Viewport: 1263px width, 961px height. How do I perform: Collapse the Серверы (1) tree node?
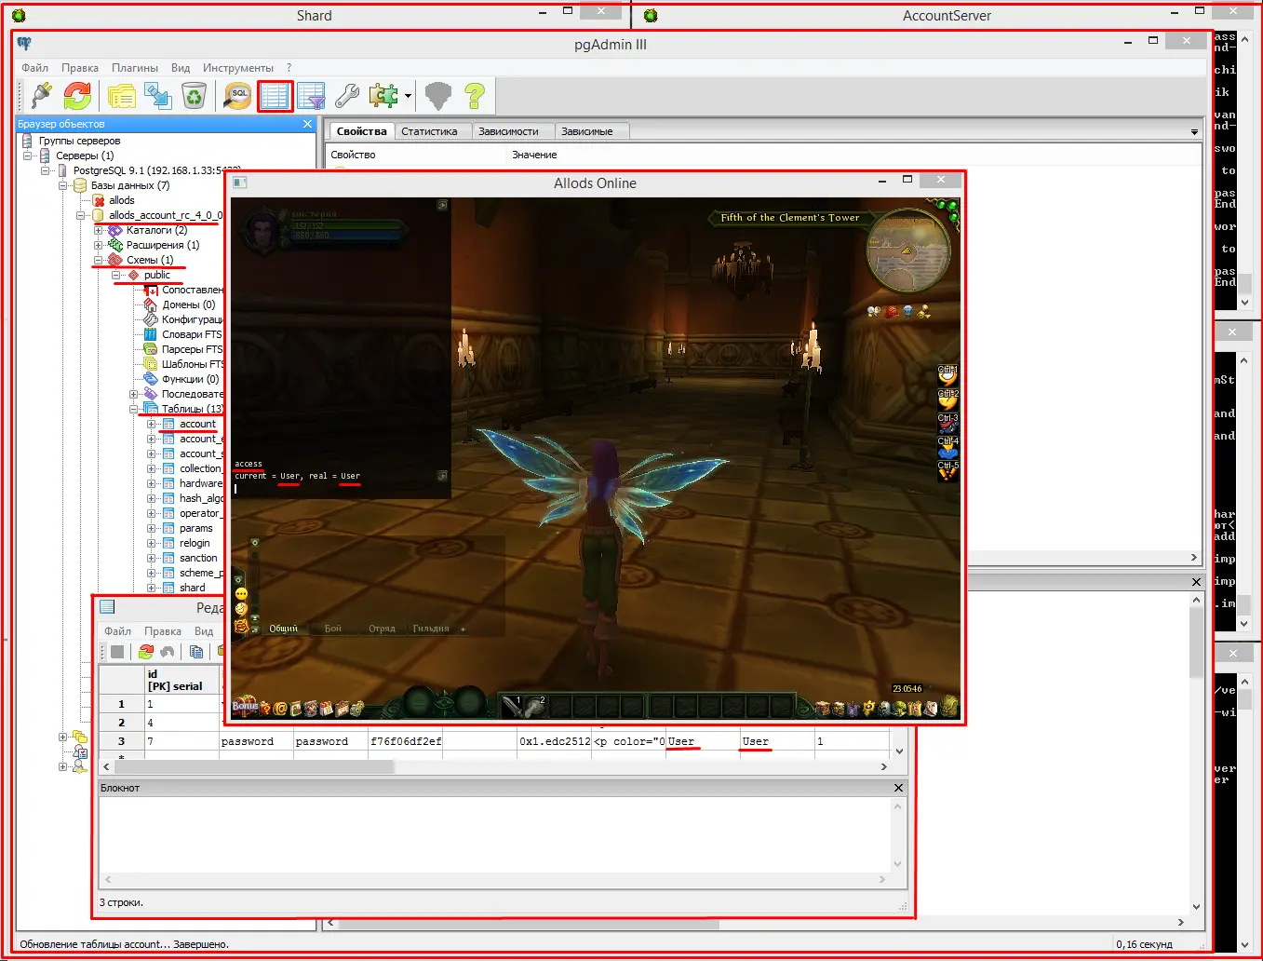tap(28, 156)
